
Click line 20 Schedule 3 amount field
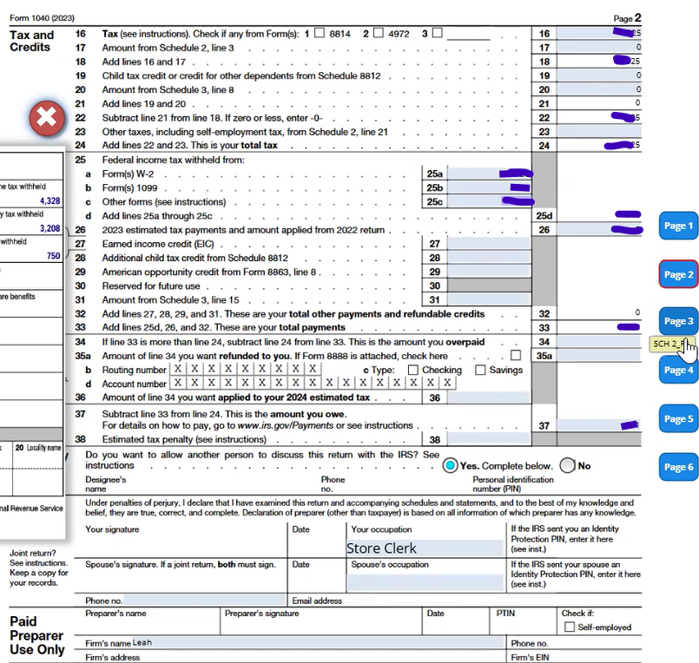(x=599, y=89)
